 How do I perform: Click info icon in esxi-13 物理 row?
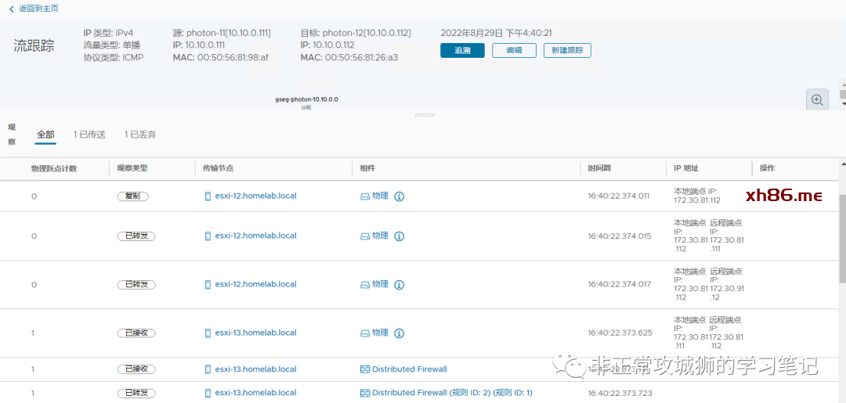point(399,333)
